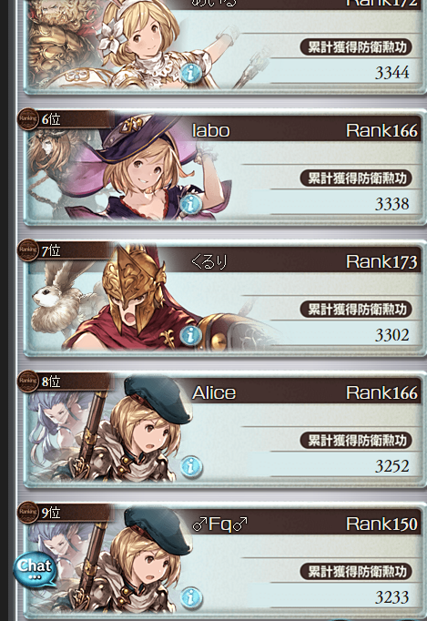The width and height of the screenshot is (427, 621).
Task: Click info icon on くるり's entry
Action: 191,335
